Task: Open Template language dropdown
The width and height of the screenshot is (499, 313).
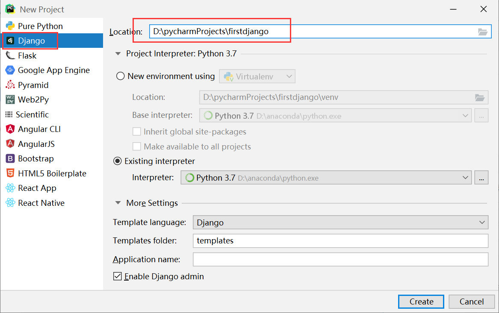Action: pos(340,222)
